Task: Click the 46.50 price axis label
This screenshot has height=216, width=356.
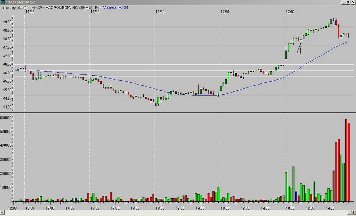Action: 8,64
